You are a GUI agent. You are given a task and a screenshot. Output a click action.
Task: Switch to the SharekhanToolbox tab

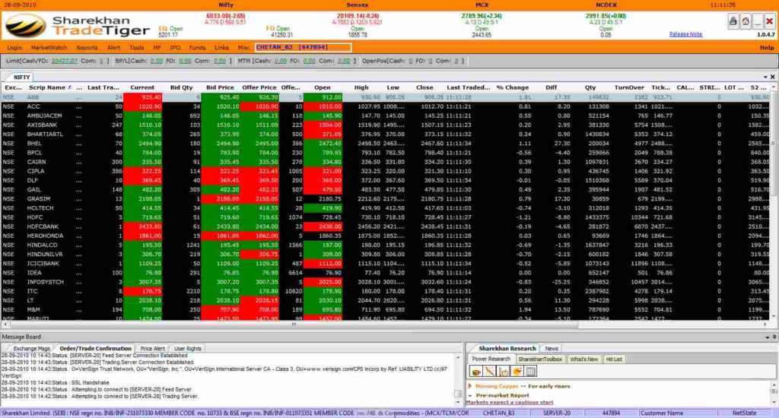540,359
